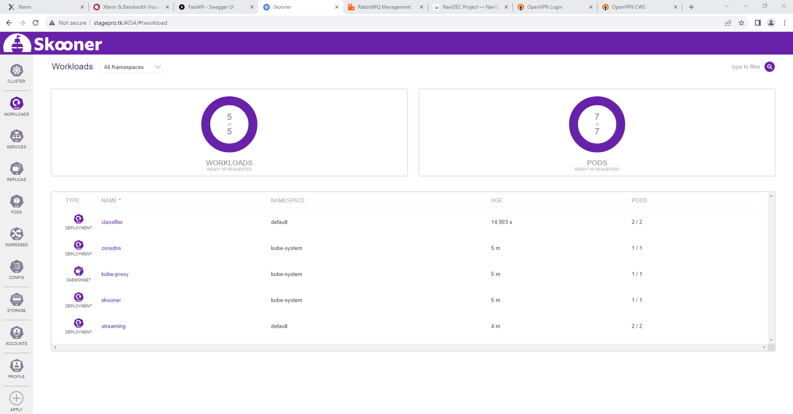
Task: Switch to OpenVPN CWS tab
Action: [640, 7]
